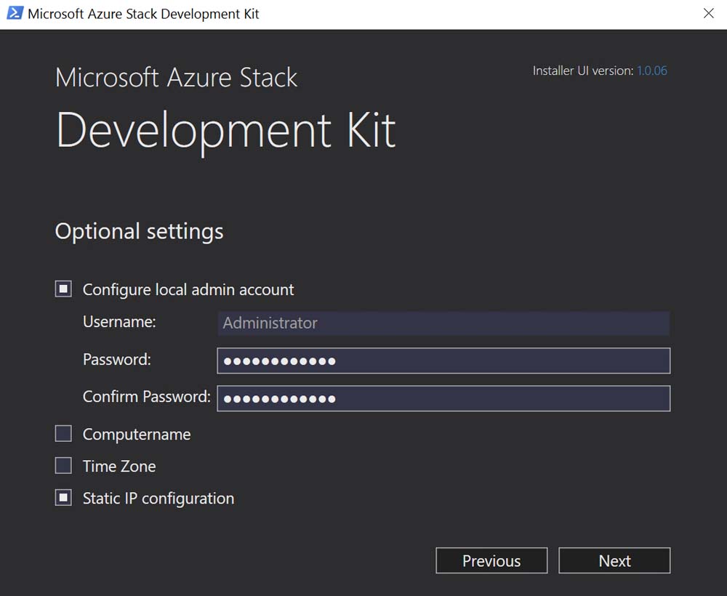Go back with the Previous button
The height and width of the screenshot is (596, 727).
pos(491,560)
